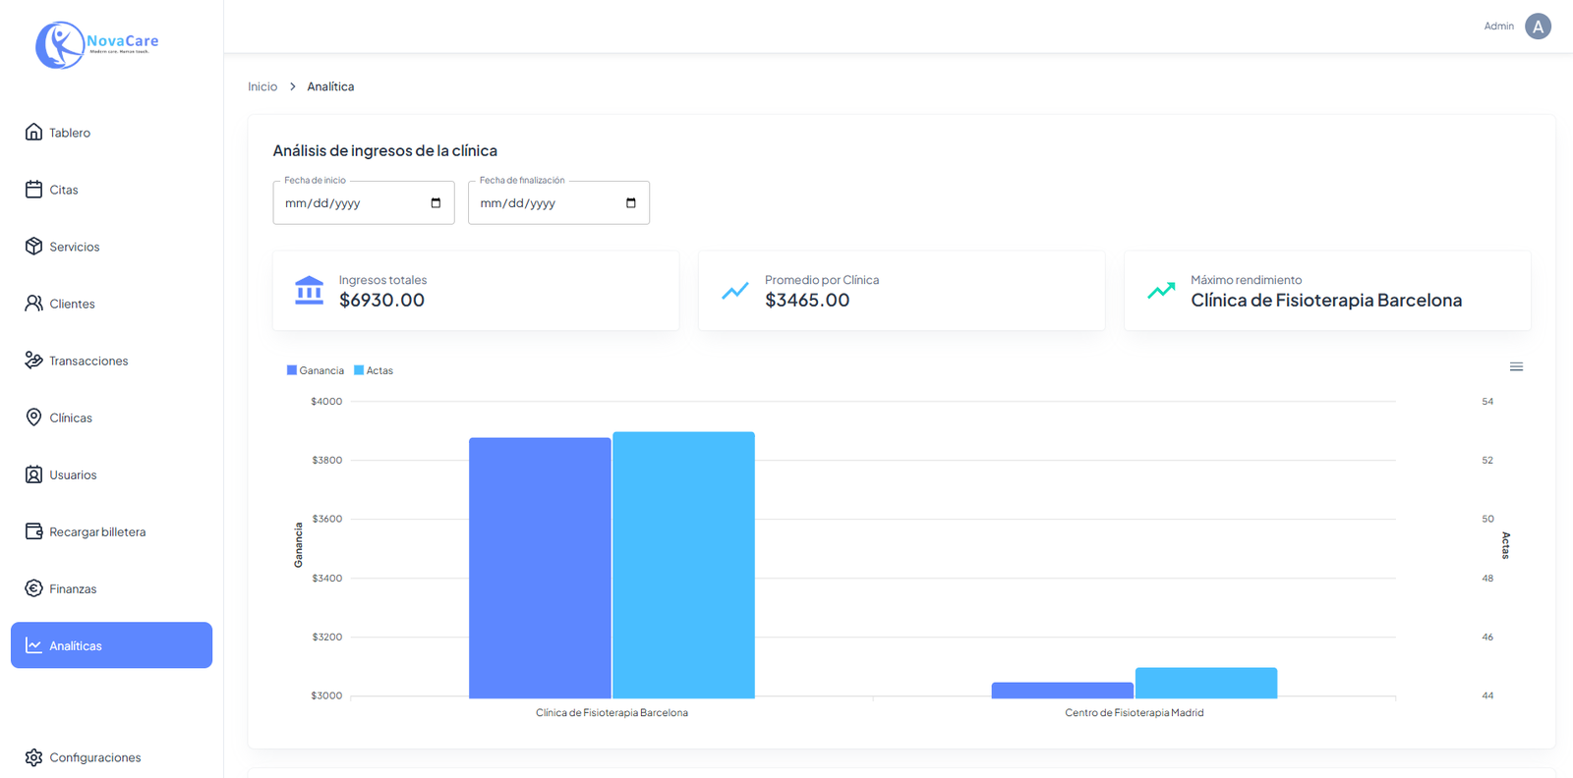The image size is (1573, 778).
Task: Open the chart hamburger export menu
Action: pos(1516,366)
